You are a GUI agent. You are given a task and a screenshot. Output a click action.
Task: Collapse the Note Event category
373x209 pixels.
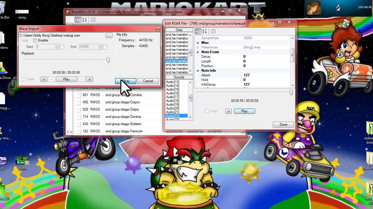tap(198, 52)
